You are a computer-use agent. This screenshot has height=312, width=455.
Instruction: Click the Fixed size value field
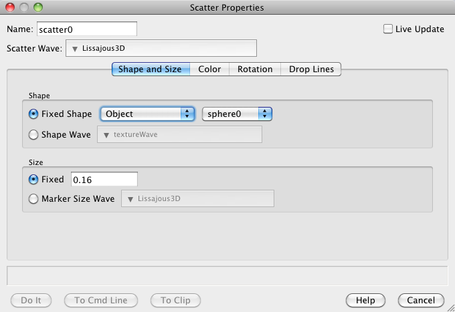[104, 179]
